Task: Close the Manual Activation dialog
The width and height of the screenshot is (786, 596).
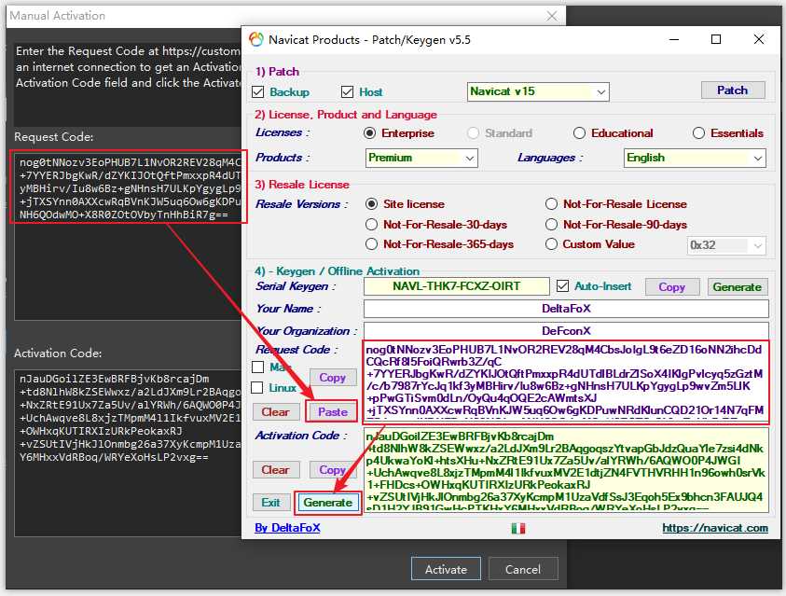Action: (x=551, y=16)
